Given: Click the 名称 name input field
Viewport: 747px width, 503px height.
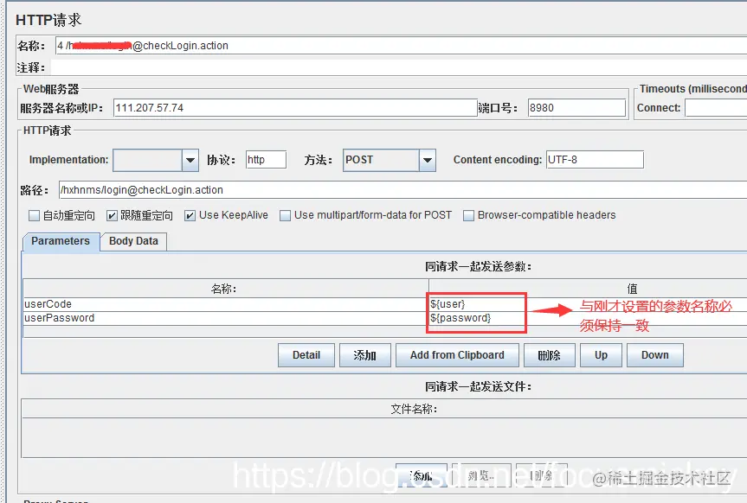Looking at the screenshot, I should point(401,46).
